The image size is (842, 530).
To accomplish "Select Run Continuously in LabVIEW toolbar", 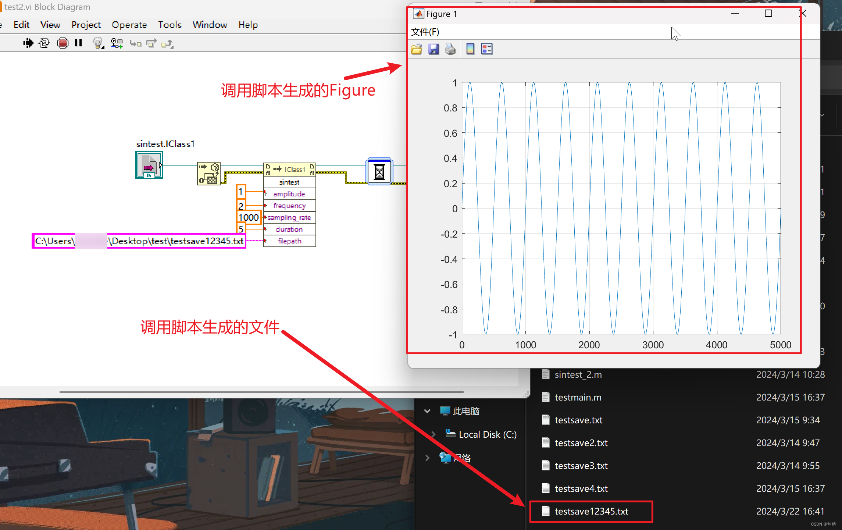I will [44, 43].
